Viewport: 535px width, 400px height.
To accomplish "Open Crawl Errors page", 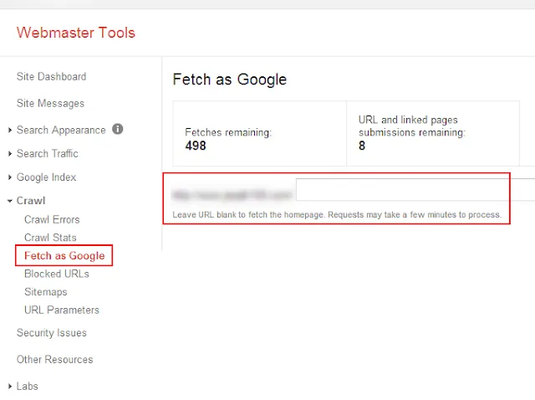I will click(x=52, y=219).
